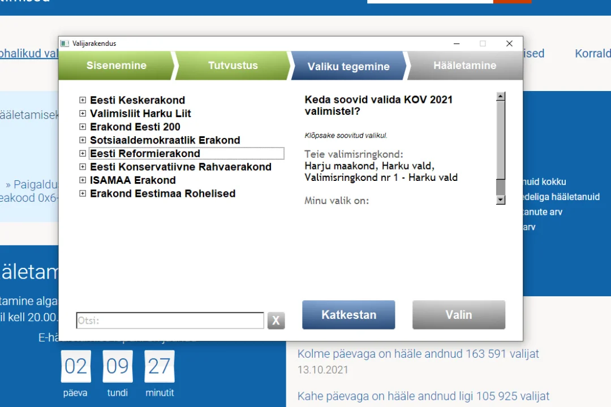The image size is (611, 407).
Task: Expand the Valimisliit Harku Liit node
Action: click(x=83, y=113)
